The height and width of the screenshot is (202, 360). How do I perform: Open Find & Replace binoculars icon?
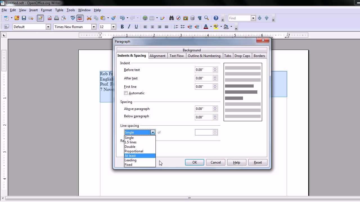point(172,18)
